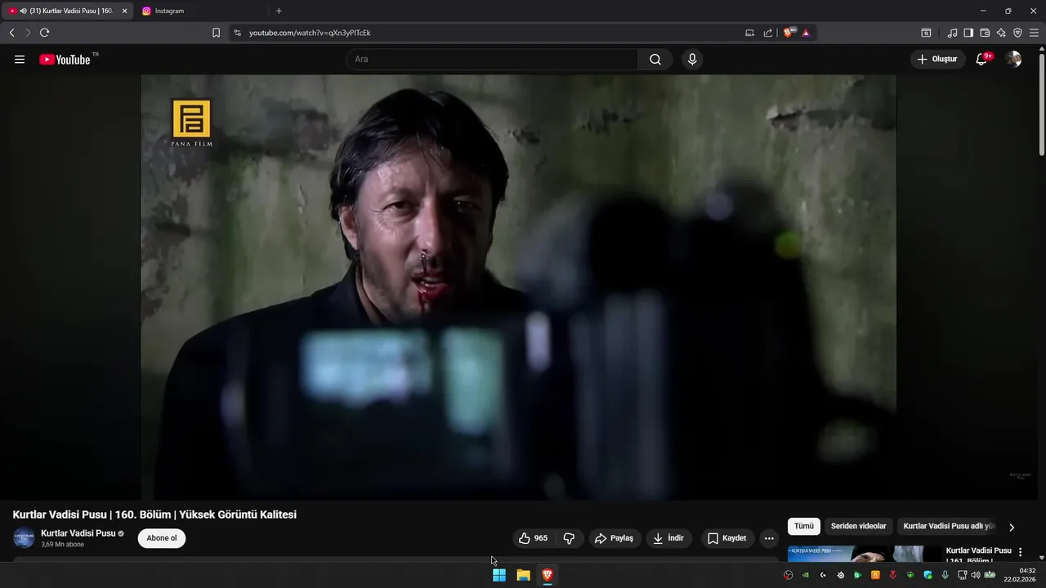Open the Windows Start button
Viewport: 1046px width, 588px height.
(x=499, y=575)
